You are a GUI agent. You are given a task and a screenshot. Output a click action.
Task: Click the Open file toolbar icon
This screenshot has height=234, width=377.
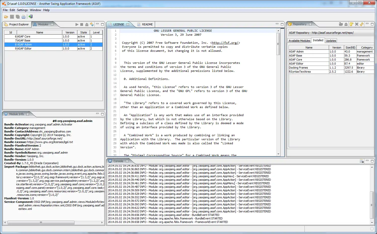tap(6, 17)
